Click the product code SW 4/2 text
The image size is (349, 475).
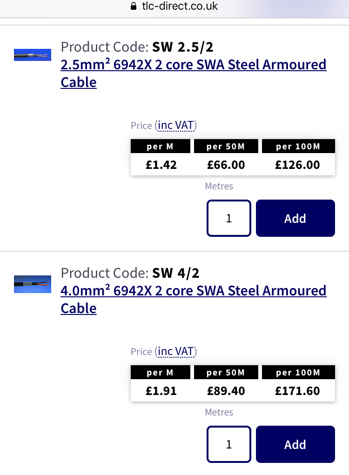(176, 273)
